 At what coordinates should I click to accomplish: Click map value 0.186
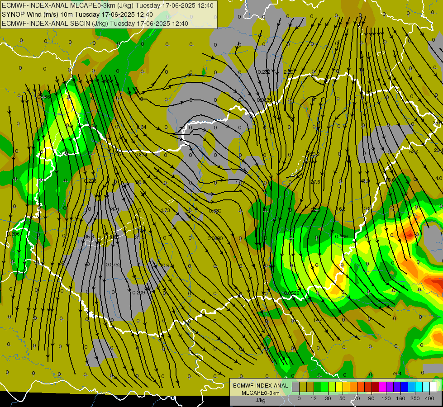[x=43, y=97]
